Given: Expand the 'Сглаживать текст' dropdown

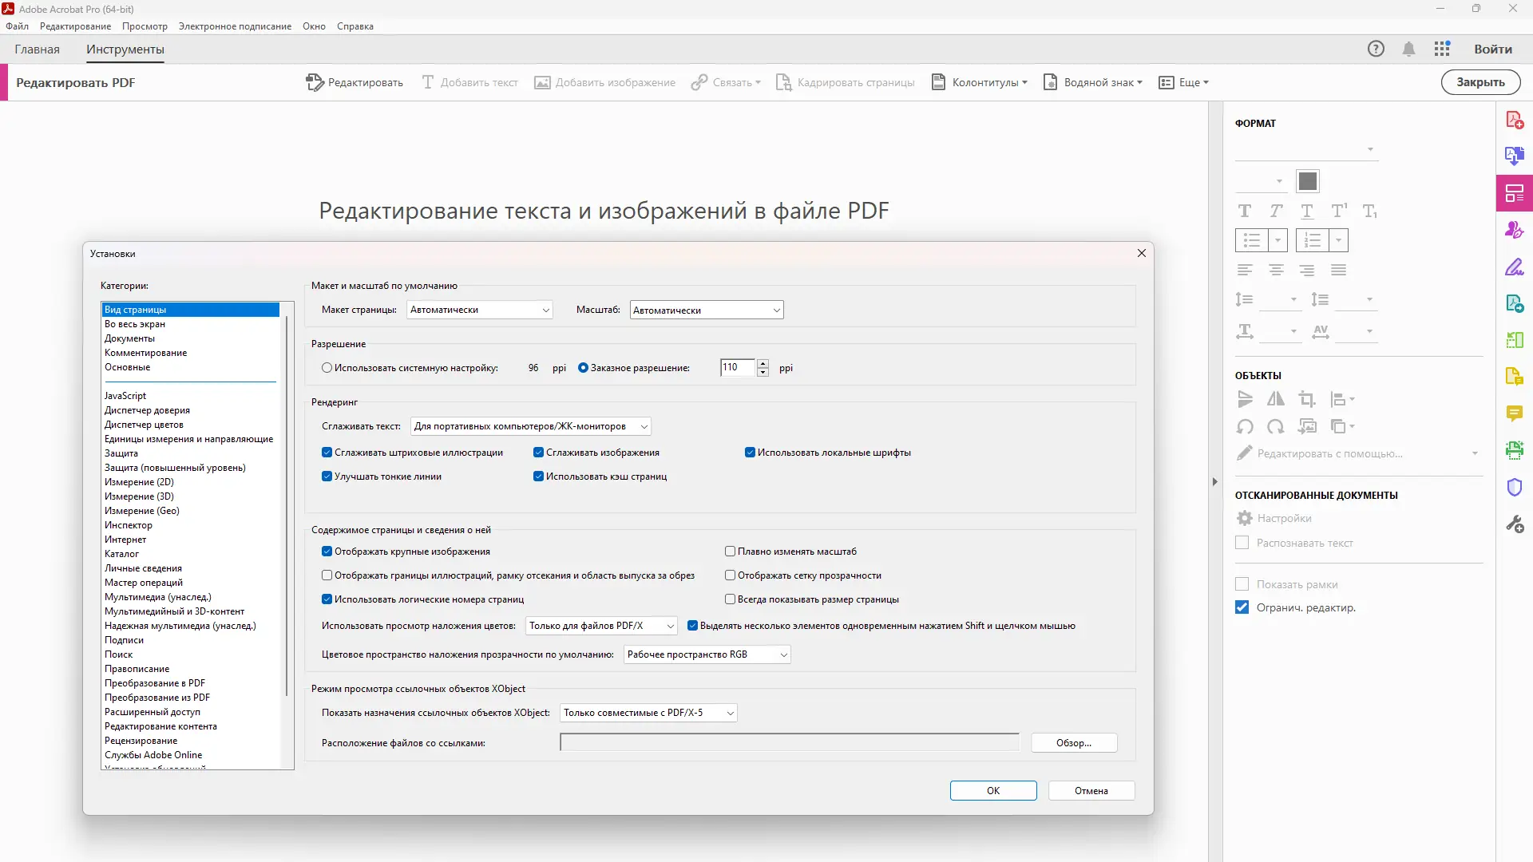Looking at the screenshot, I should coord(530,426).
